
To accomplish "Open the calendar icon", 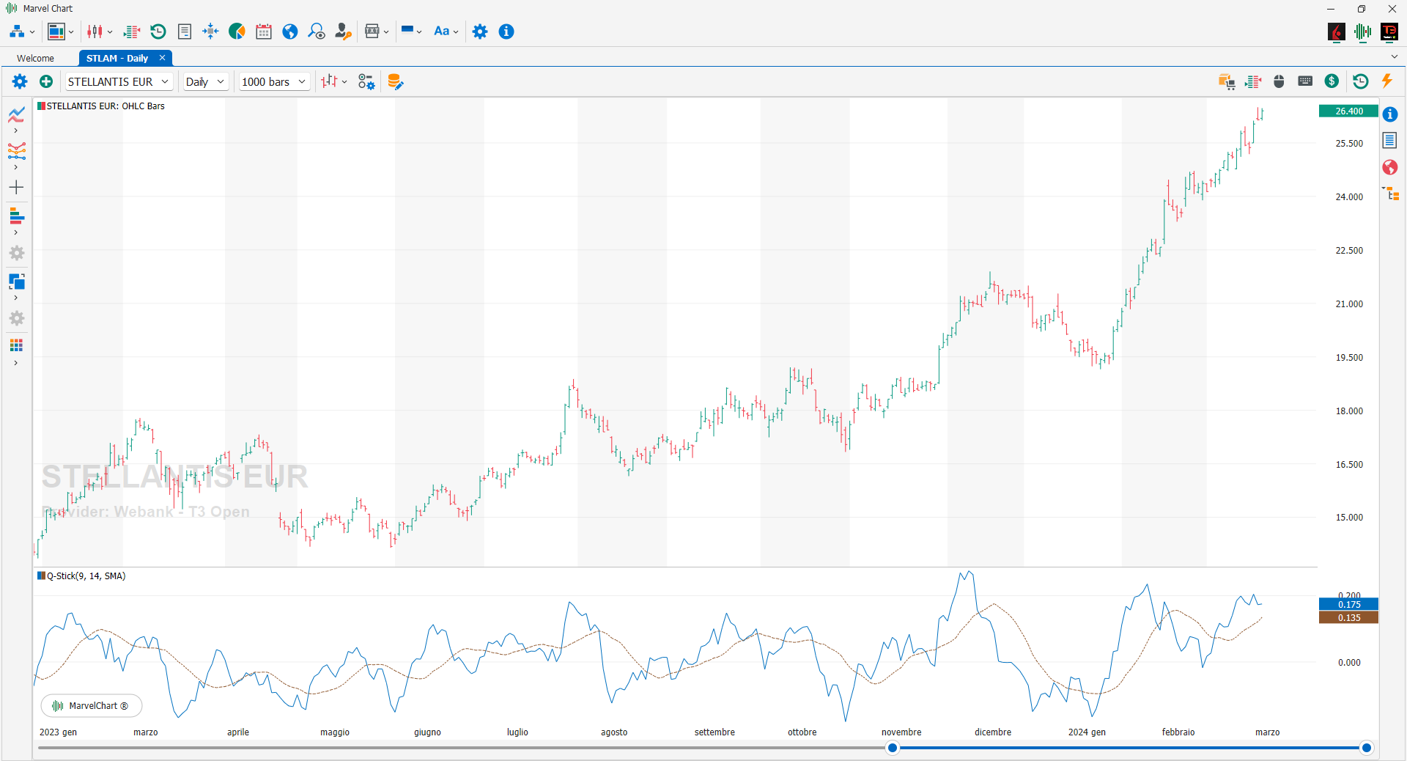I will [264, 32].
